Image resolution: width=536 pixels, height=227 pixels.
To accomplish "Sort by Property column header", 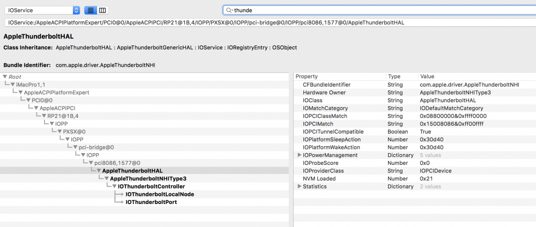I will pos(340,77).
